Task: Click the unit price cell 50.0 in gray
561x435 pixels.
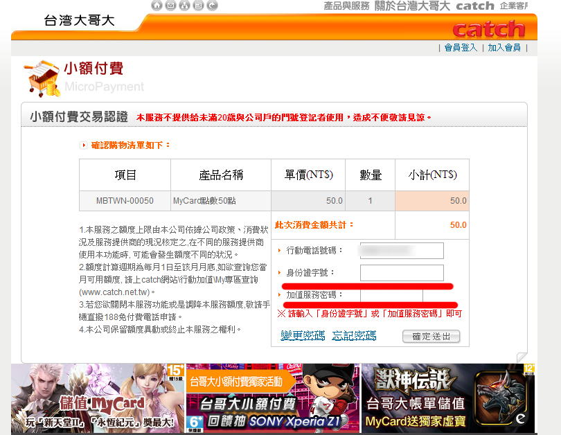Action: (x=308, y=201)
